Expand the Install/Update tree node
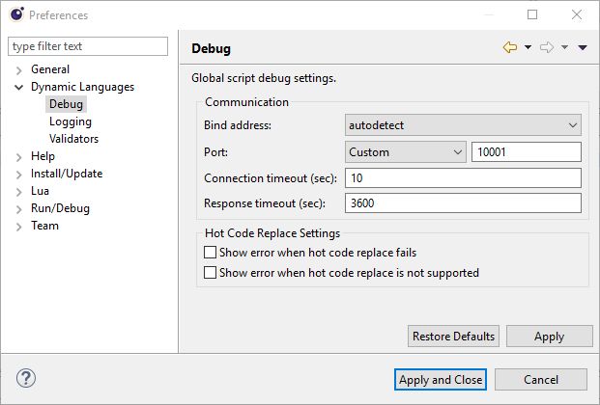 [18, 175]
